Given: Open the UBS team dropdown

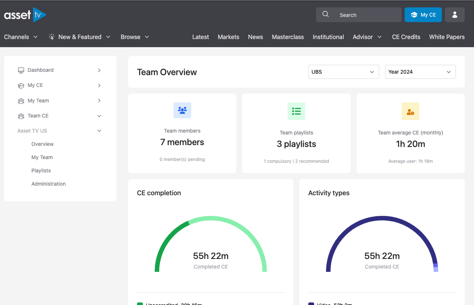Looking at the screenshot, I should (343, 72).
